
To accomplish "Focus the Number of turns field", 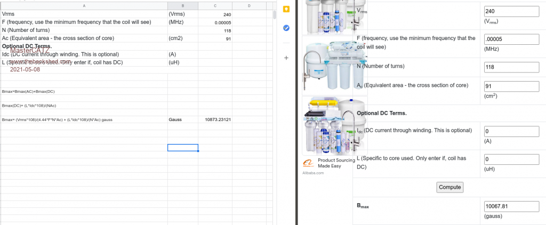I will click(511, 67).
